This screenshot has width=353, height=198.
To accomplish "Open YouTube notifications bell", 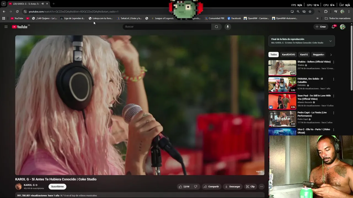I will pyautogui.click(x=333, y=27).
